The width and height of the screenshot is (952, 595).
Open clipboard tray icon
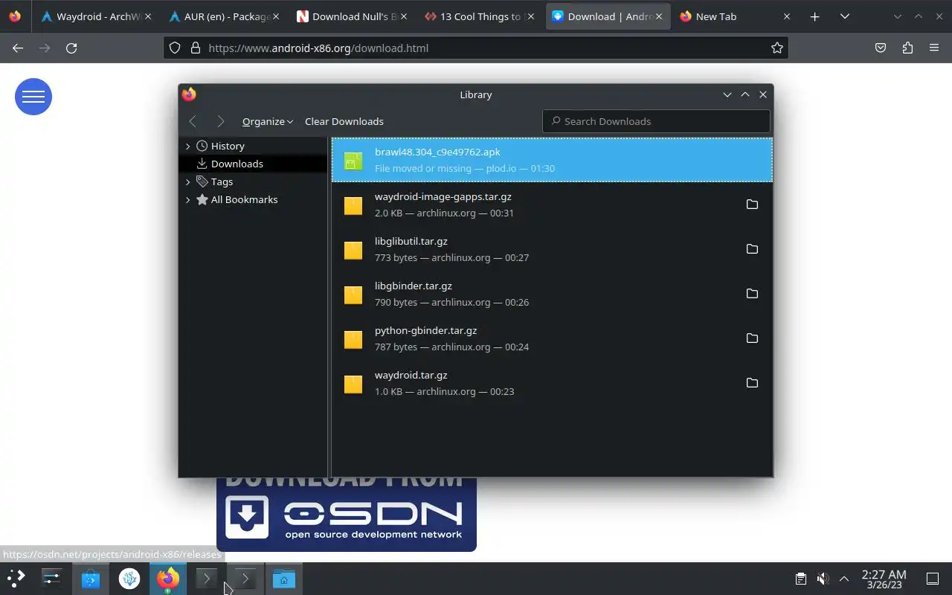pyautogui.click(x=801, y=579)
